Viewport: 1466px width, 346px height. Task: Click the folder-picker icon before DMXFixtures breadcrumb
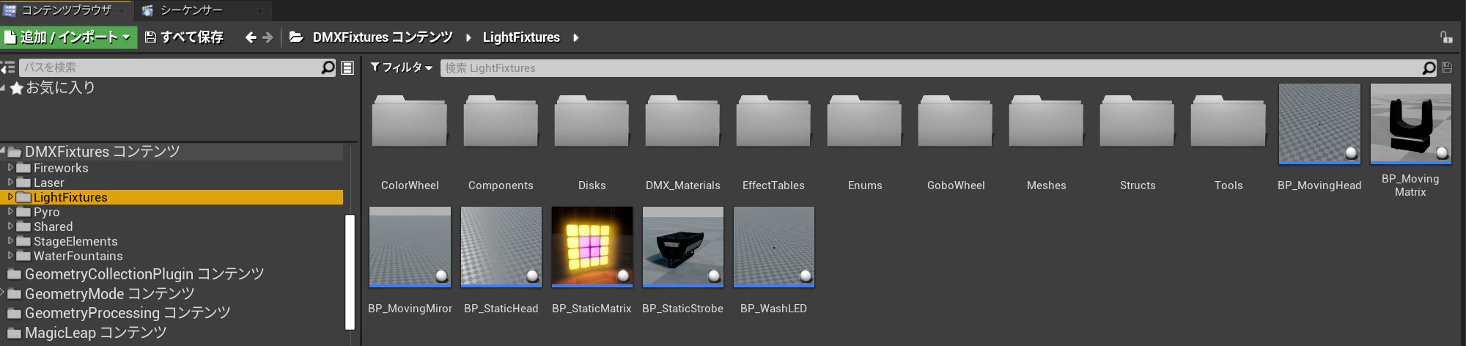click(x=296, y=37)
